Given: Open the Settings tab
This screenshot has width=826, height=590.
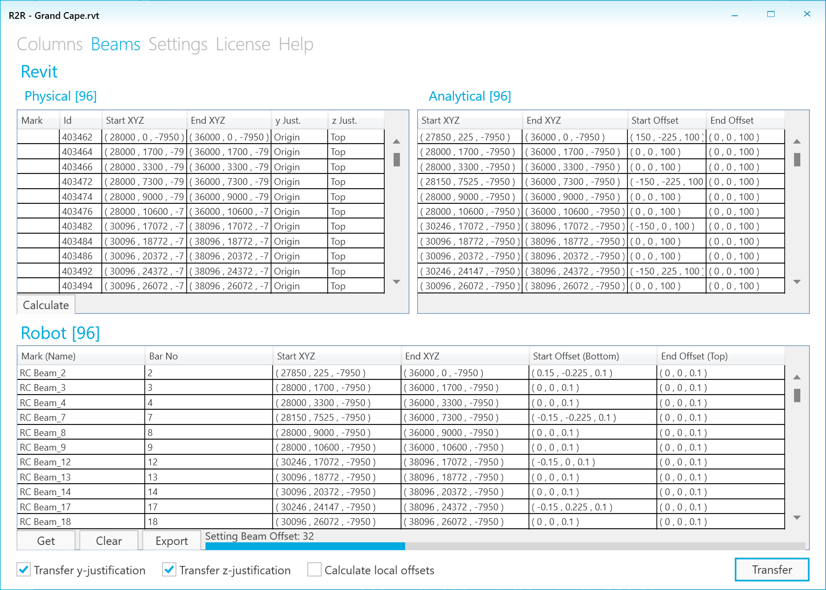Looking at the screenshot, I should [x=178, y=45].
